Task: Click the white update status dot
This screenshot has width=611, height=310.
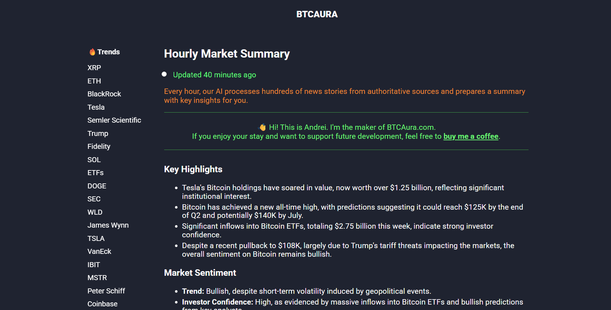Action: 164,74
